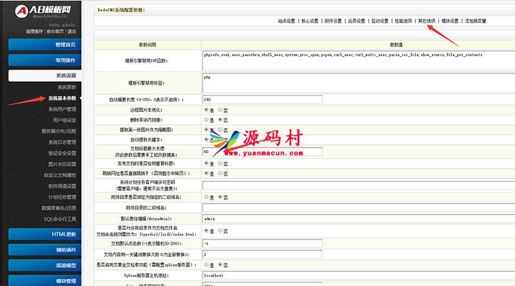Open 用户组设定 in the sidebar
The width and height of the screenshot is (515, 286).
(x=64, y=120)
